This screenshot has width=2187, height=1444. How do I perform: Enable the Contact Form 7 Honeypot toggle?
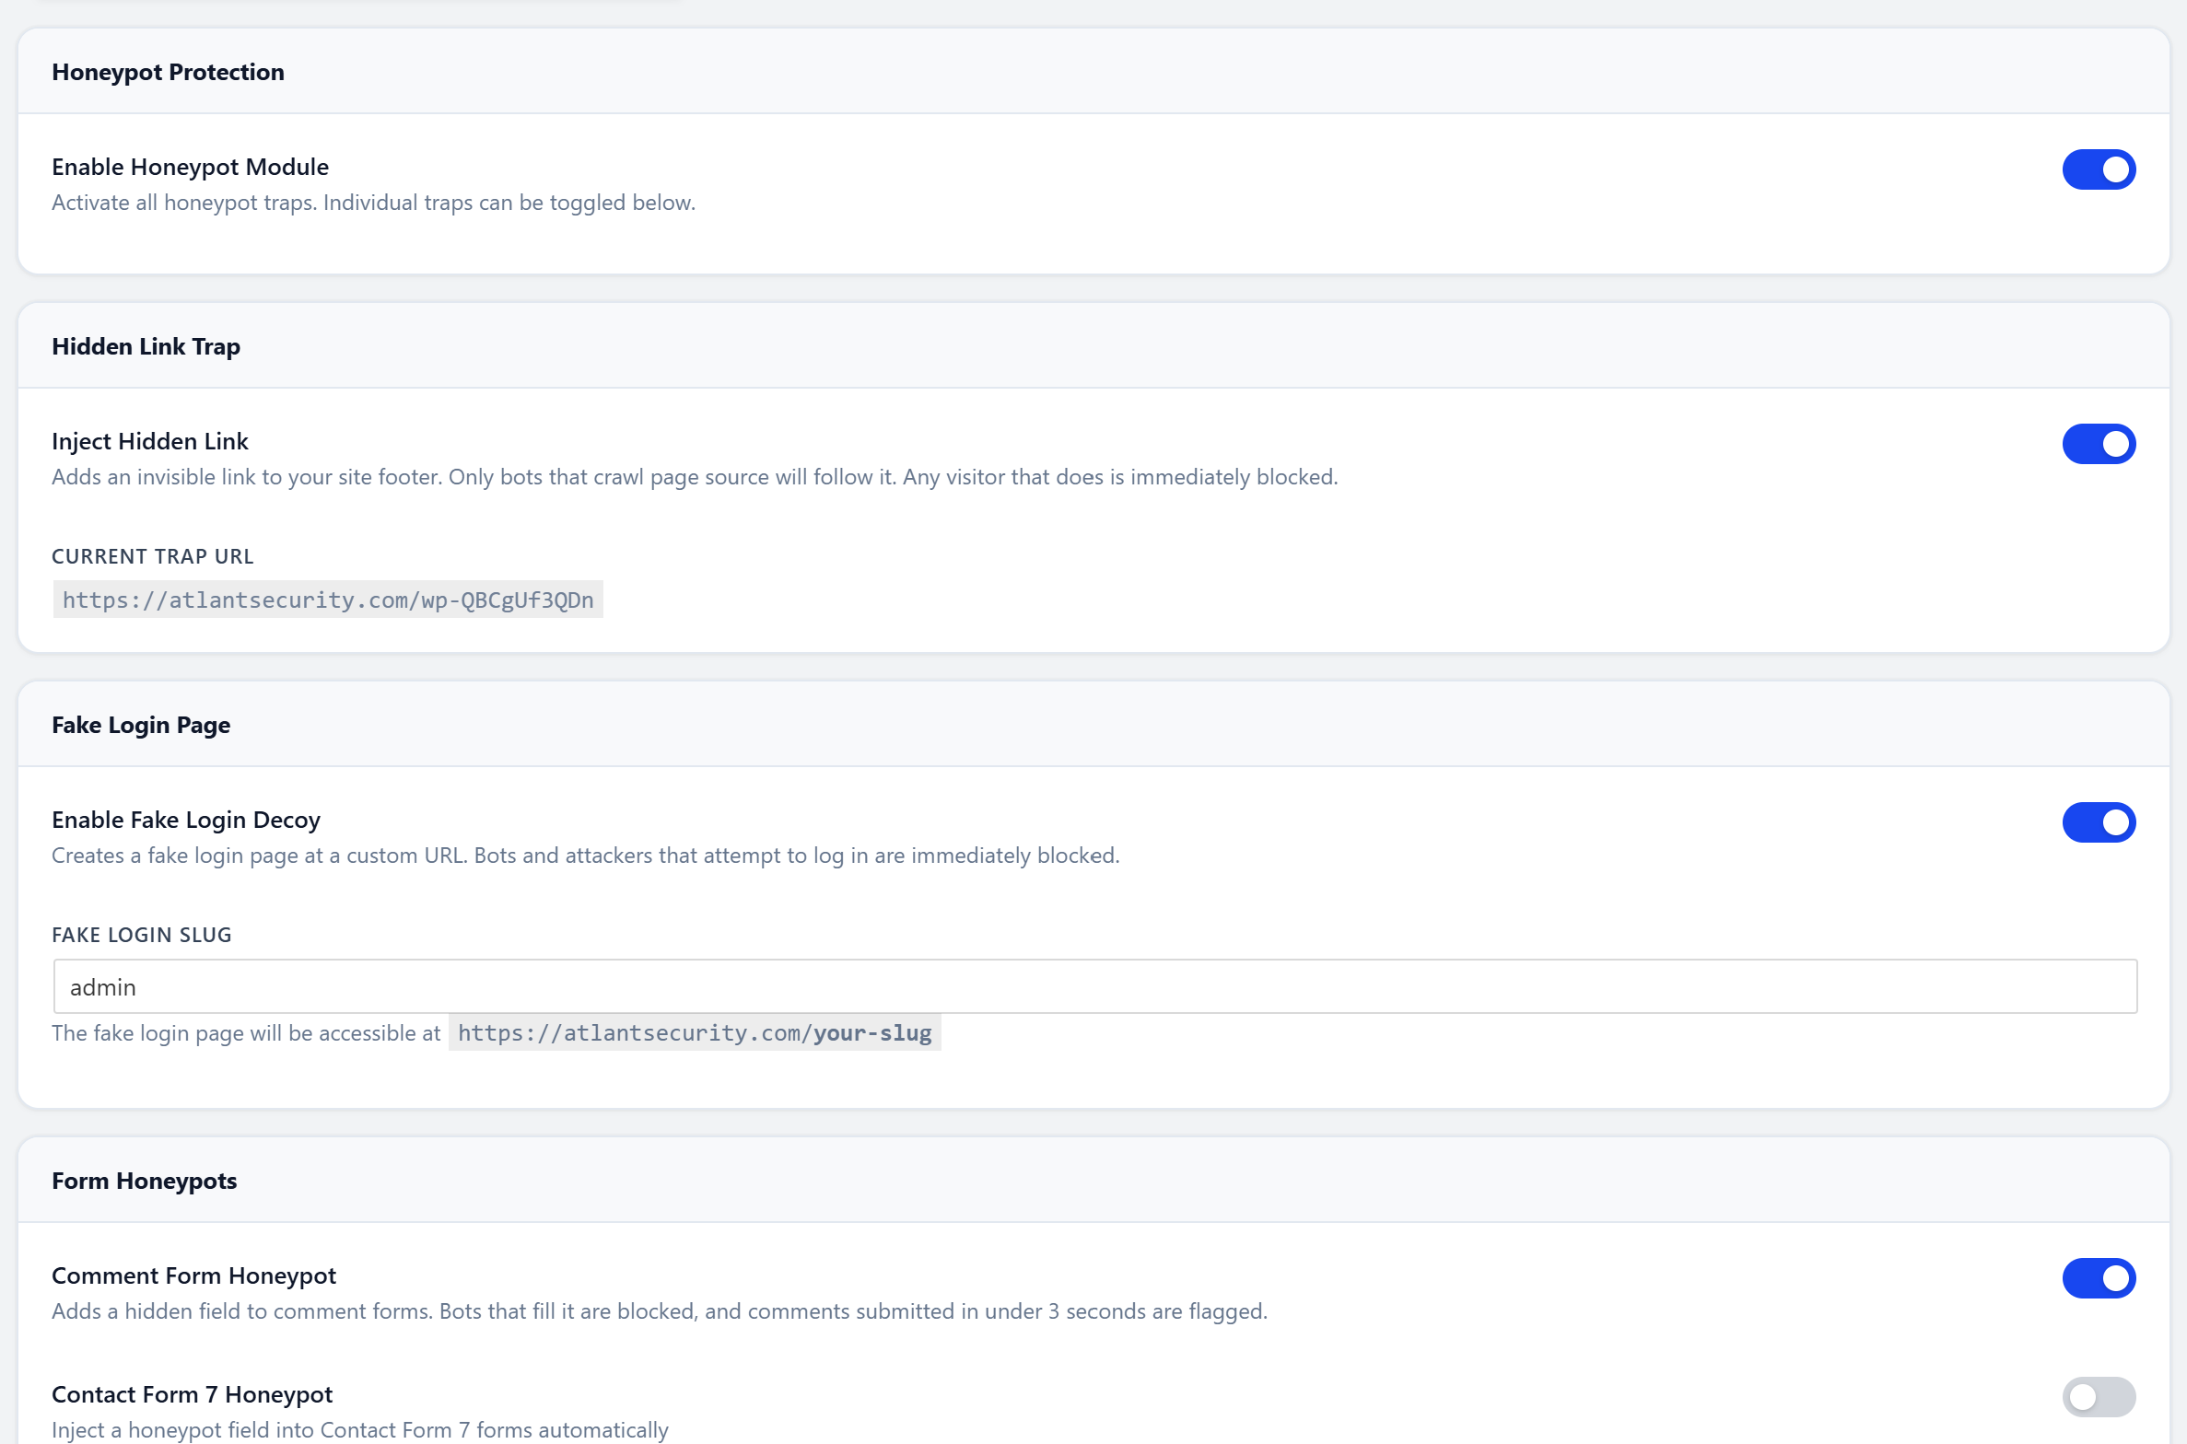coord(2099,1397)
